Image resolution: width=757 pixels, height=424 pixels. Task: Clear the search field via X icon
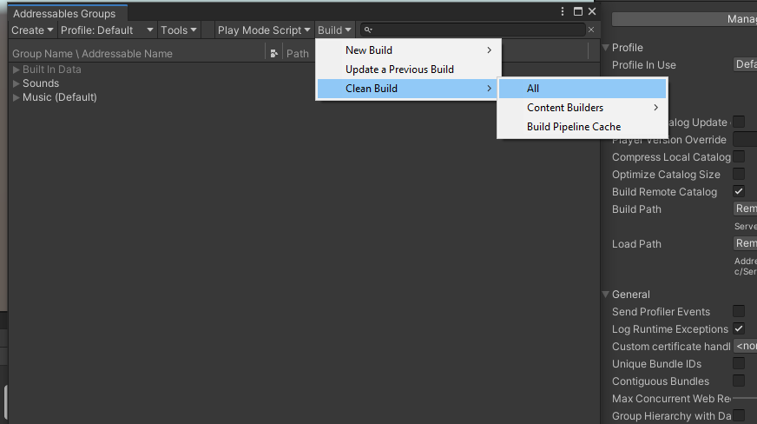pyautogui.click(x=591, y=30)
